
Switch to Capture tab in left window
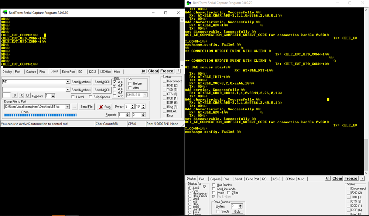tap(31, 72)
